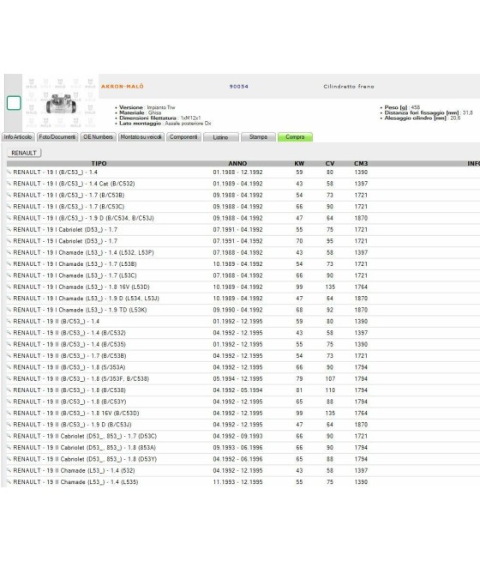480x562 pixels.
Task: Show the Componenti tab
Action: coord(183,137)
